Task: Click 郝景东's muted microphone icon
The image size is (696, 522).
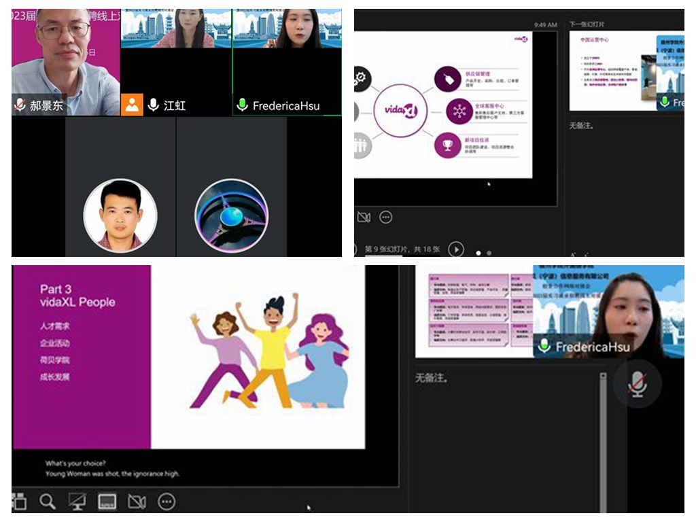Action: coord(20,105)
